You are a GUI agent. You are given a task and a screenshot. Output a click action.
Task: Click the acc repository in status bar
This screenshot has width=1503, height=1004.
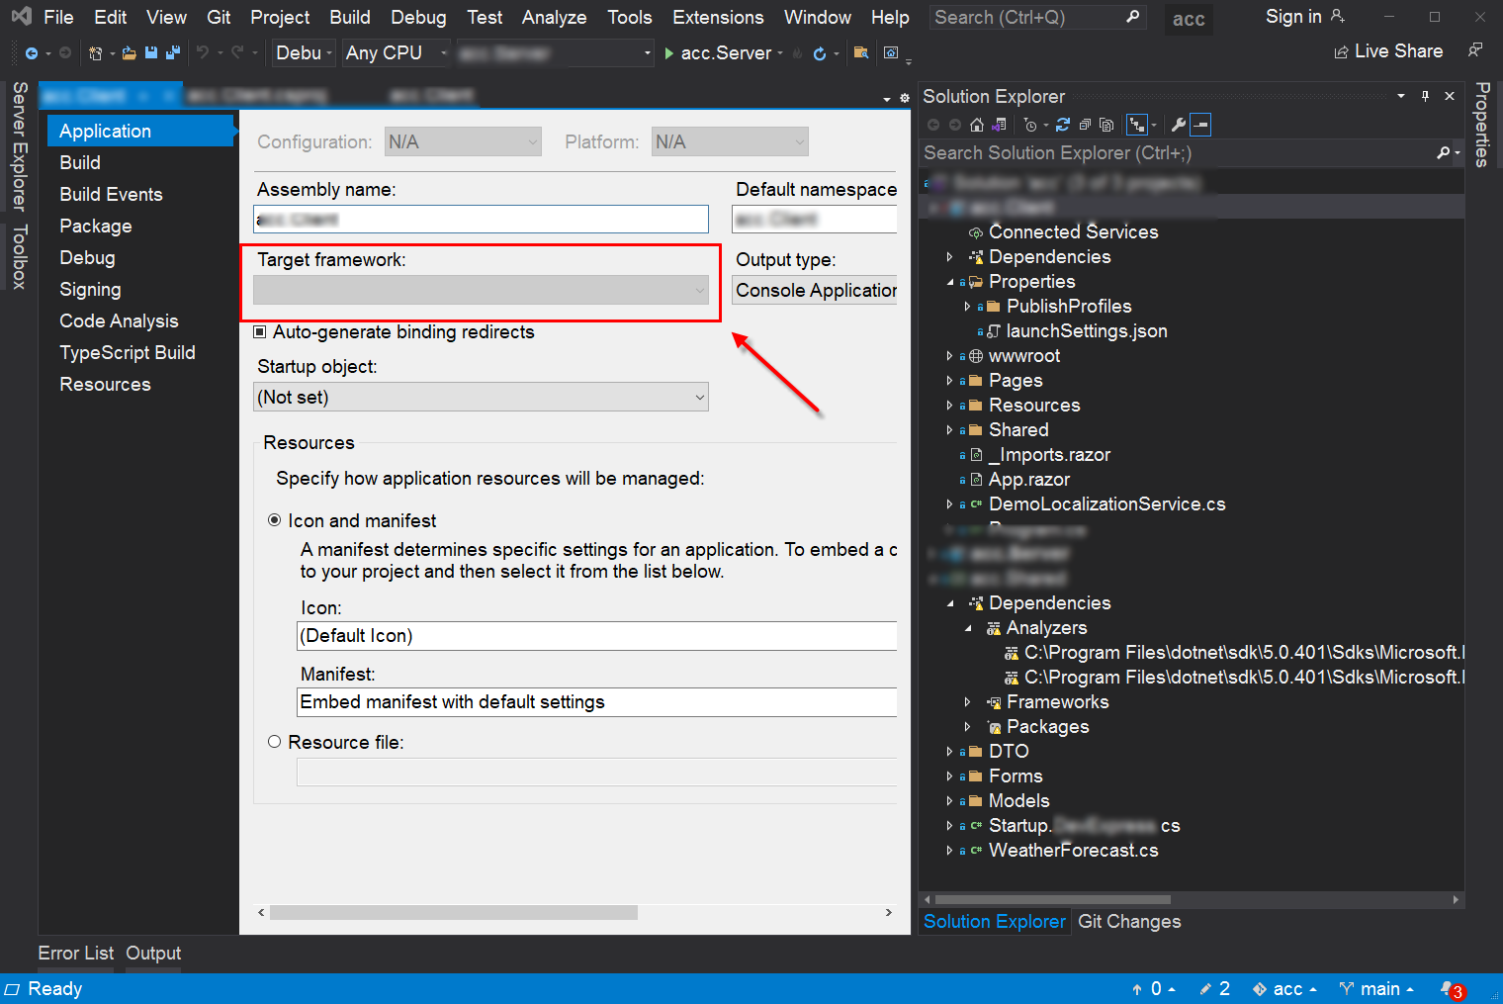click(1284, 989)
